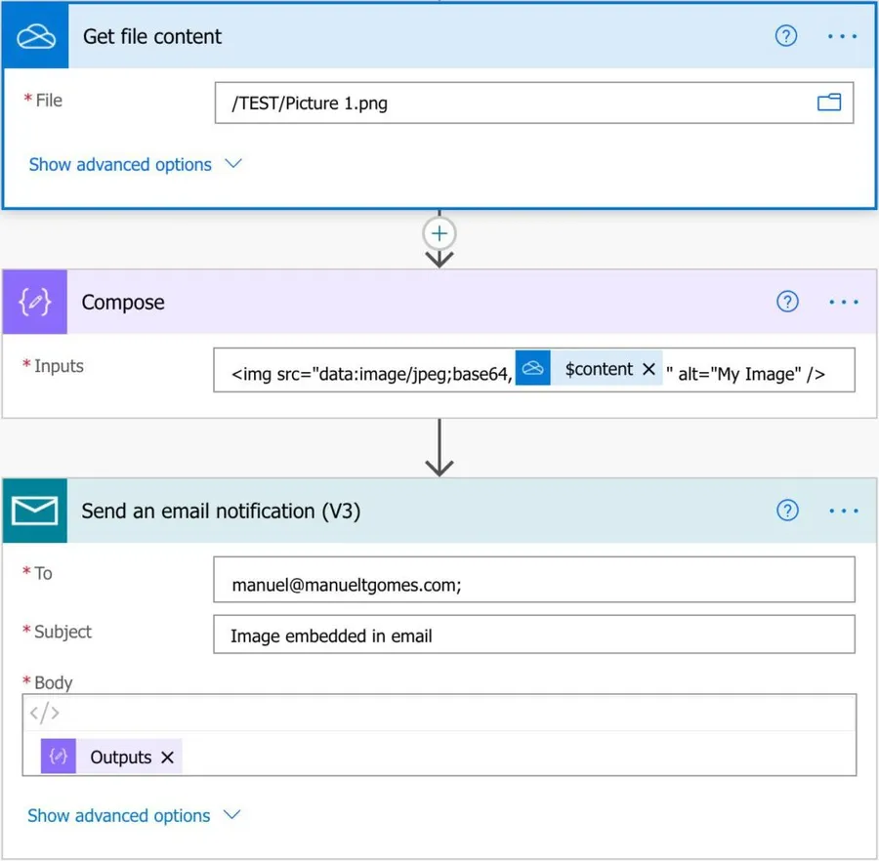The width and height of the screenshot is (879, 861).
Task: Remove the Outputs token from Body
Action: coord(167,758)
